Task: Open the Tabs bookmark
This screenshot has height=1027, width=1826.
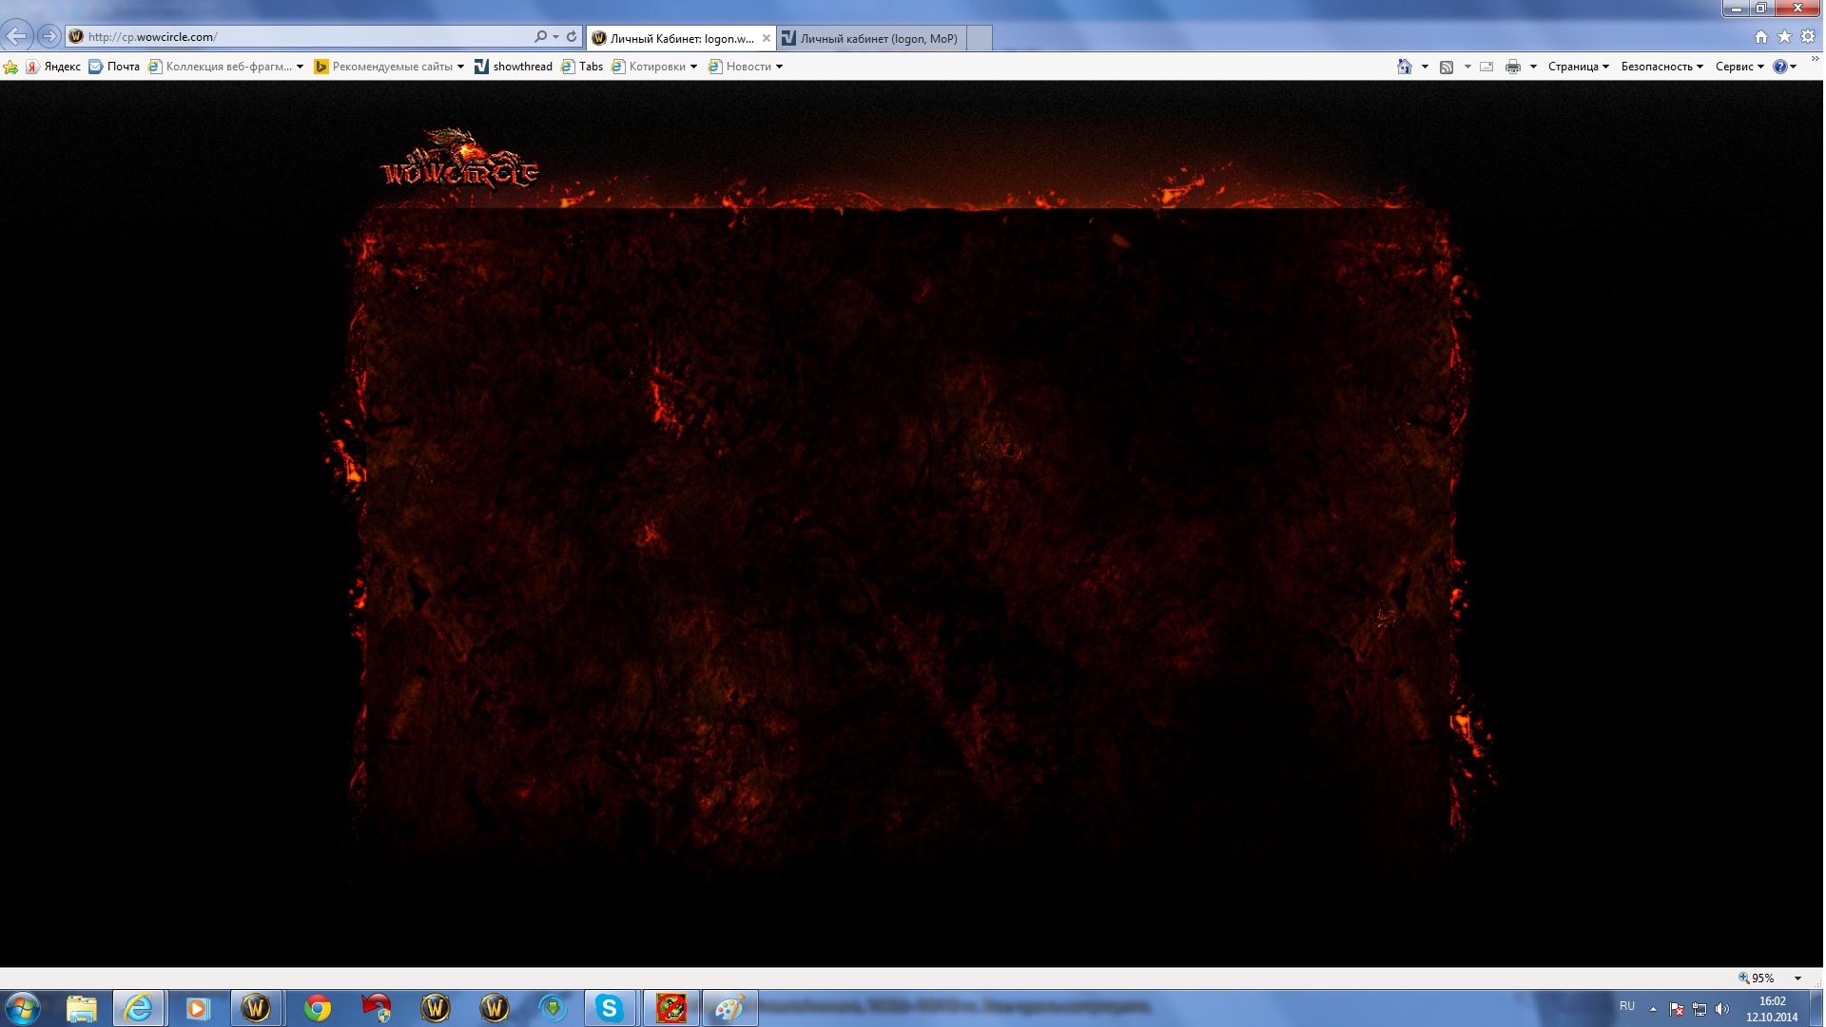Action: pos(582,67)
